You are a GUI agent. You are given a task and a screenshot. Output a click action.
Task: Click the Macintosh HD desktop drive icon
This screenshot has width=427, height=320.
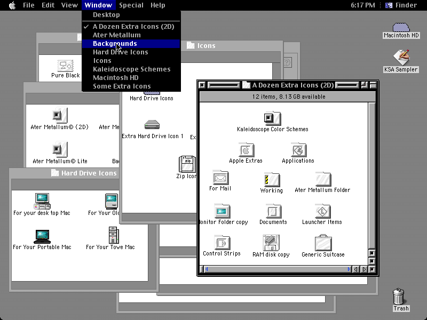coord(401,27)
